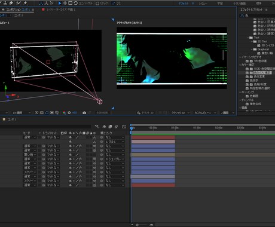Select the Eraser tool in toolbar
The image size is (275, 227).
click(x=11, y=3)
